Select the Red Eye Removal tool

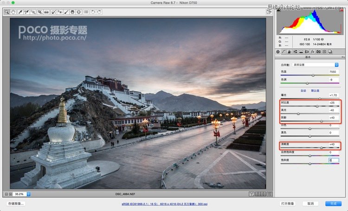(x=60, y=12)
